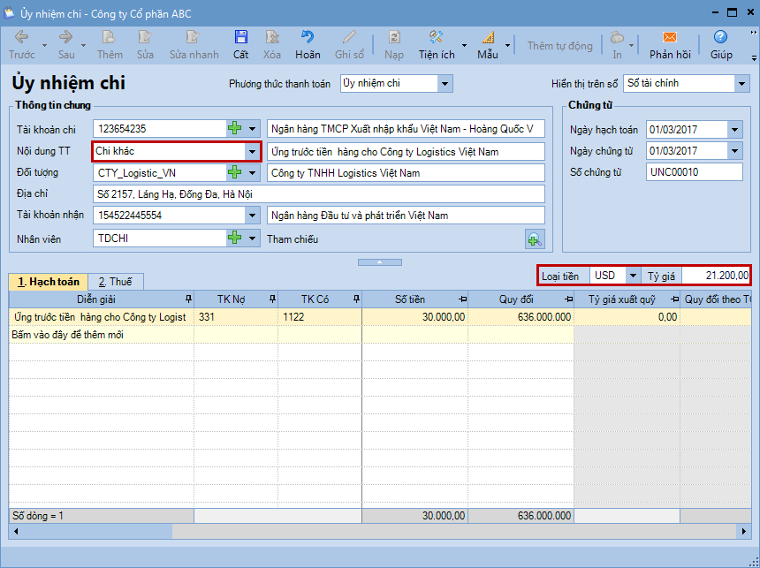The image size is (760, 568).
Task: Go to next voucher with Sau
Action: (x=66, y=44)
